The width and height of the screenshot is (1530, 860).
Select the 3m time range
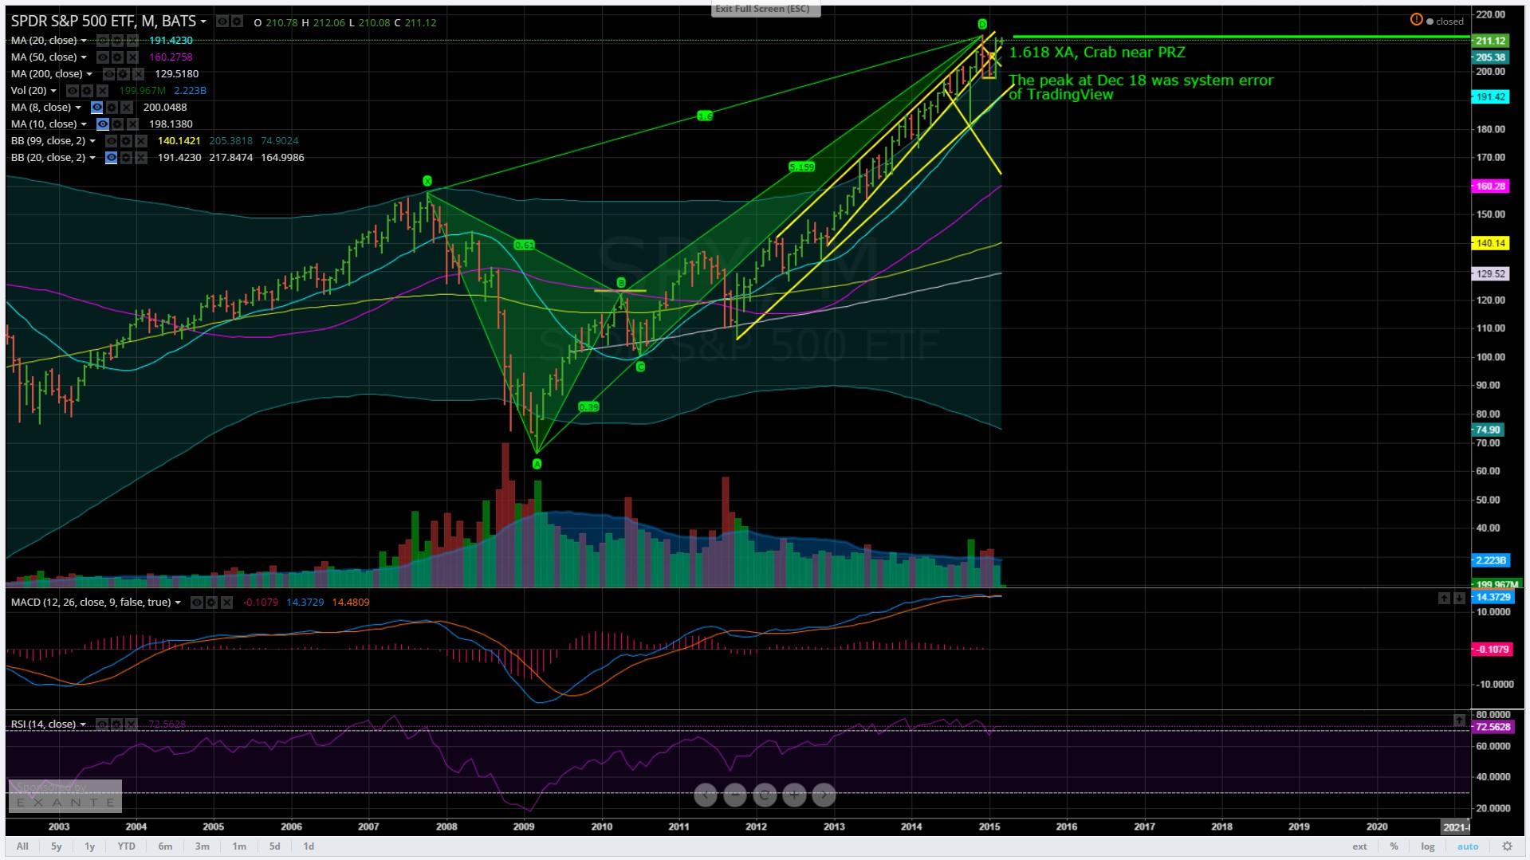coord(203,846)
